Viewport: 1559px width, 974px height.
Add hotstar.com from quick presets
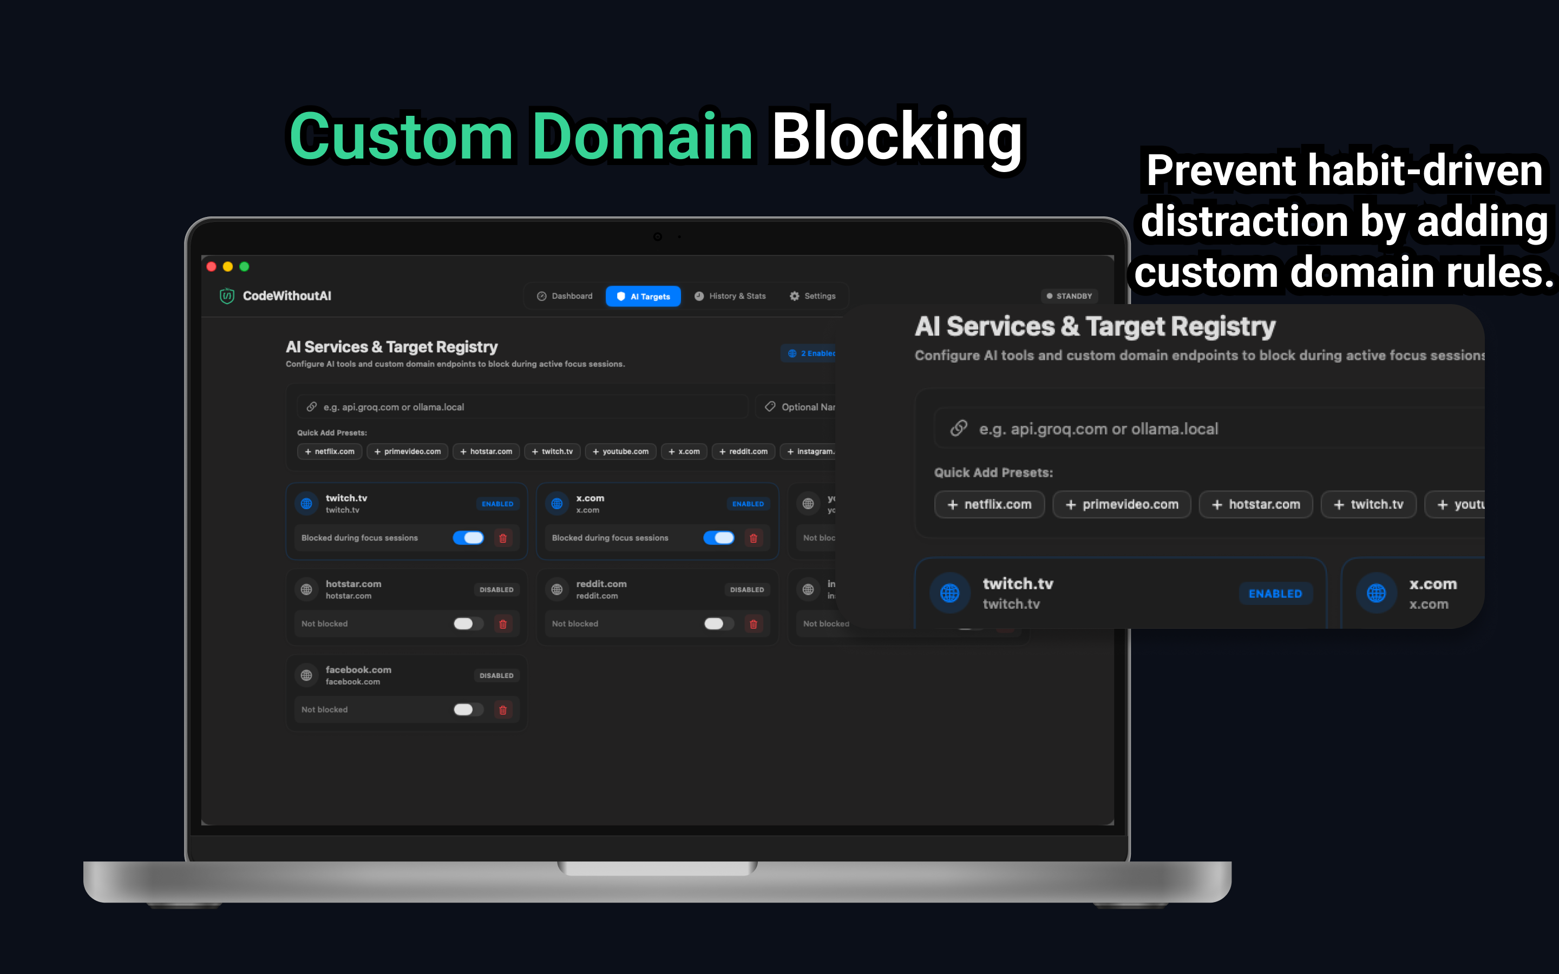(x=487, y=452)
